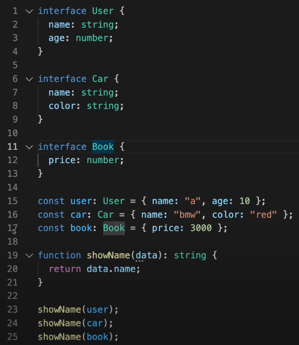Click the showName(car) call
The width and height of the screenshot is (299, 345).
(x=75, y=323)
